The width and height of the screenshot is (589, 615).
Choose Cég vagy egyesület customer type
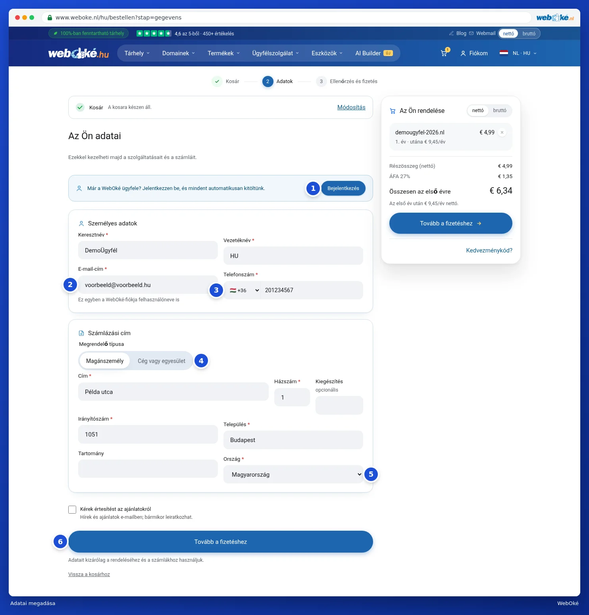162,361
